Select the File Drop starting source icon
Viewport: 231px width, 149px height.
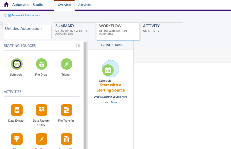tap(42, 64)
